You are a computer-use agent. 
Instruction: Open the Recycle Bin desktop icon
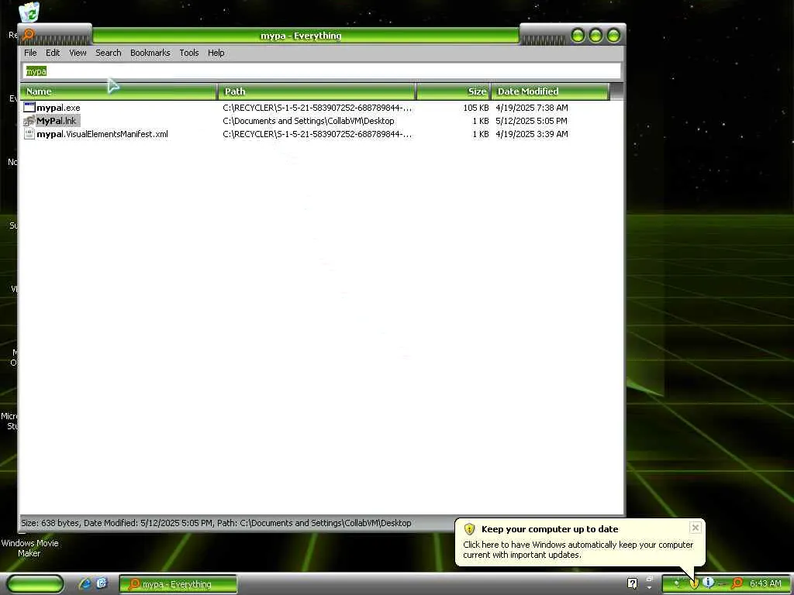tap(29, 12)
